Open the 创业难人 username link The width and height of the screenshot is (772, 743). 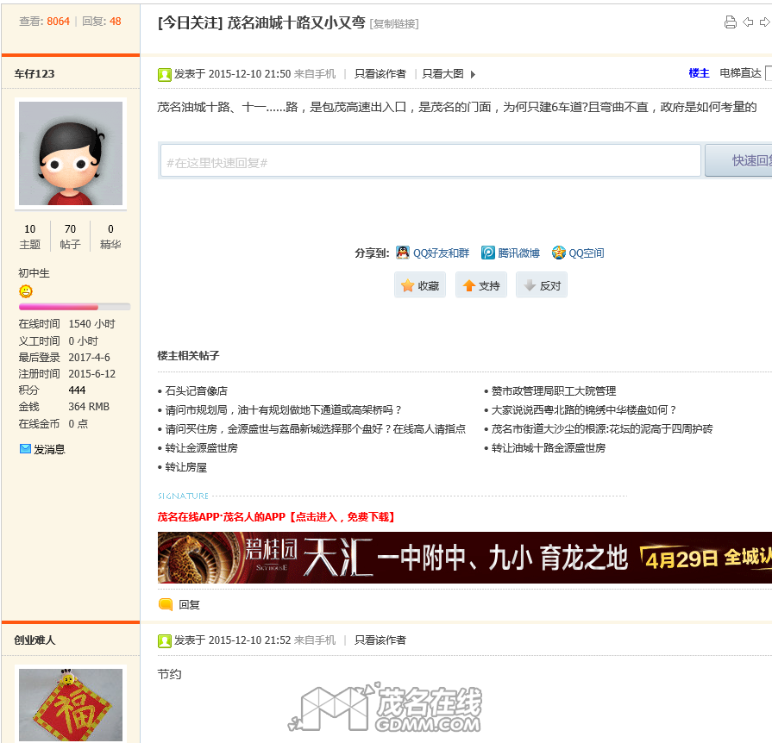(35, 640)
